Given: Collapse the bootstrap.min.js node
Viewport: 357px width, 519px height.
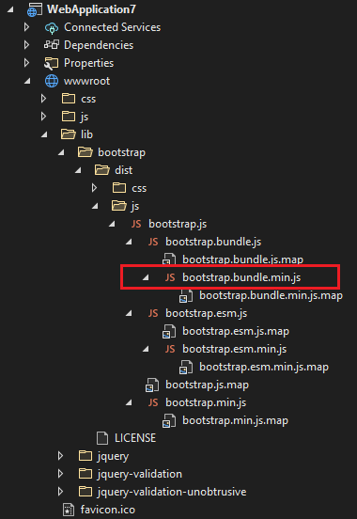Looking at the screenshot, I should click(x=129, y=402).
